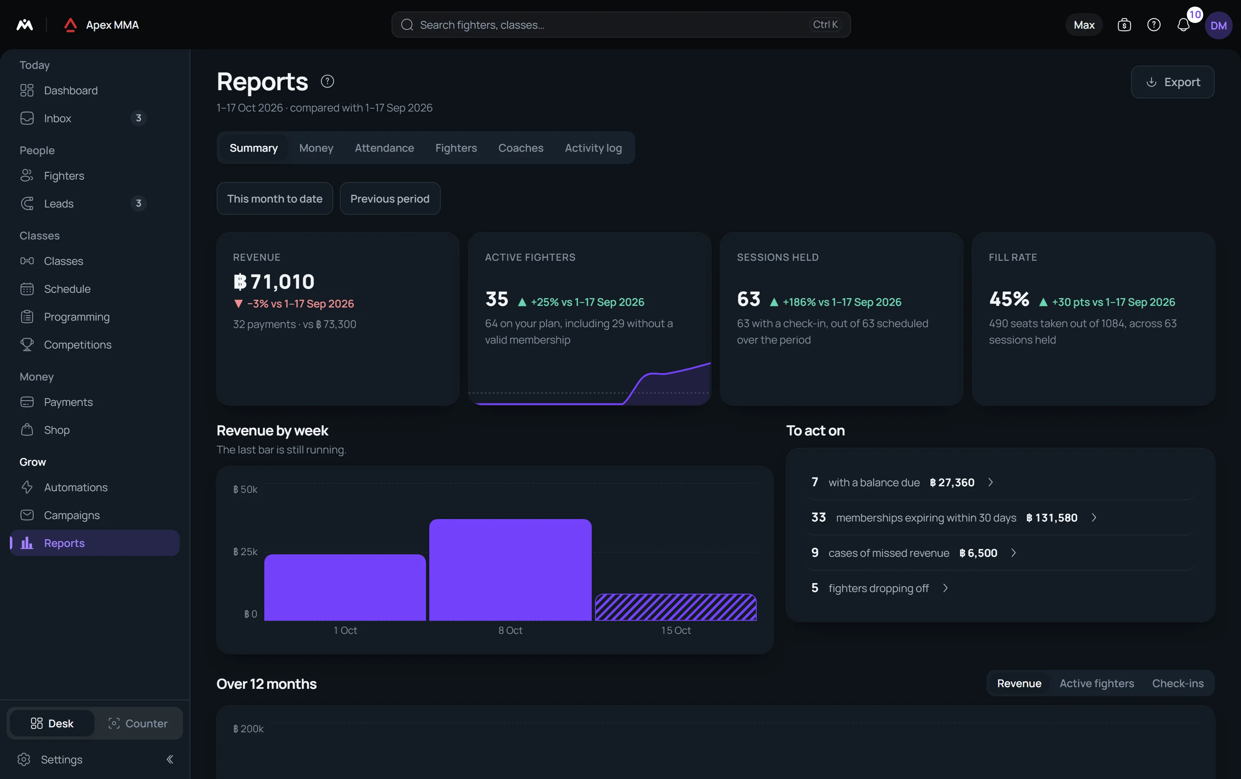Open the Activity log tab
Image resolution: width=1241 pixels, height=779 pixels.
(593, 148)
